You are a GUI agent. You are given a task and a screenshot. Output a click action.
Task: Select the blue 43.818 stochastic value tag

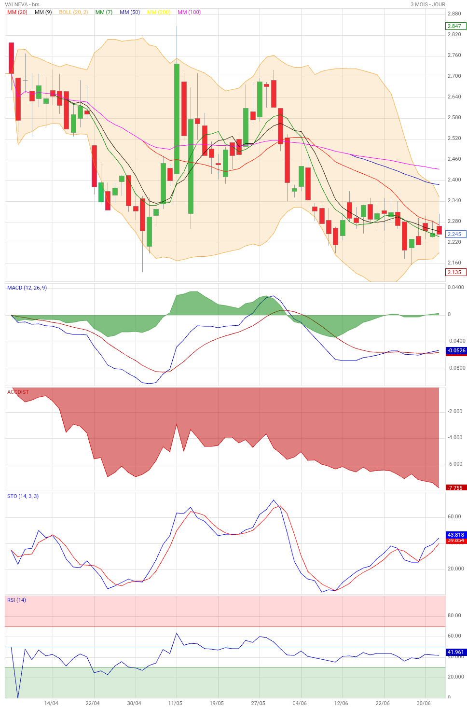[x=456, y=535]
